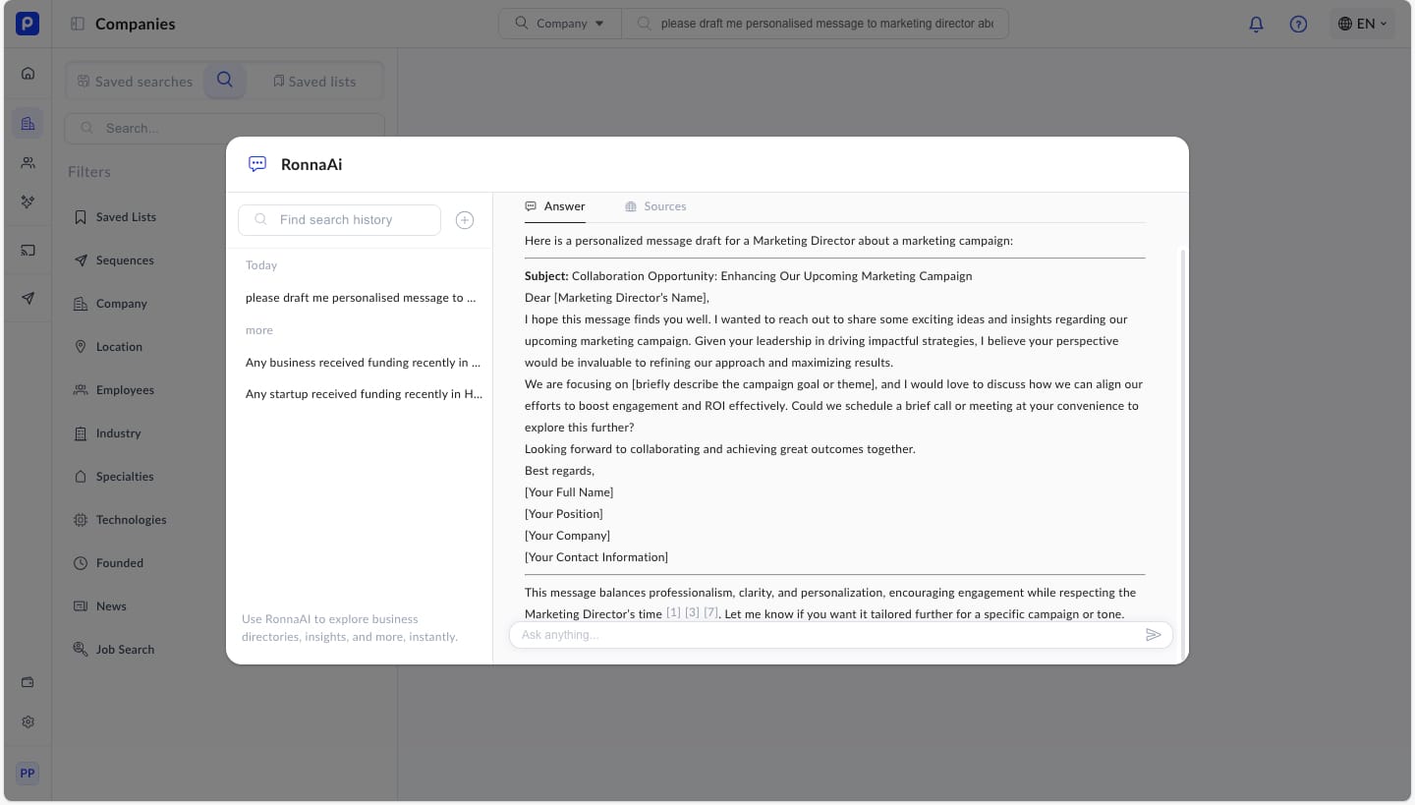The image size is (1415, 805).
Task: Click citation reference [3]
Action: [x=692, y=613]
